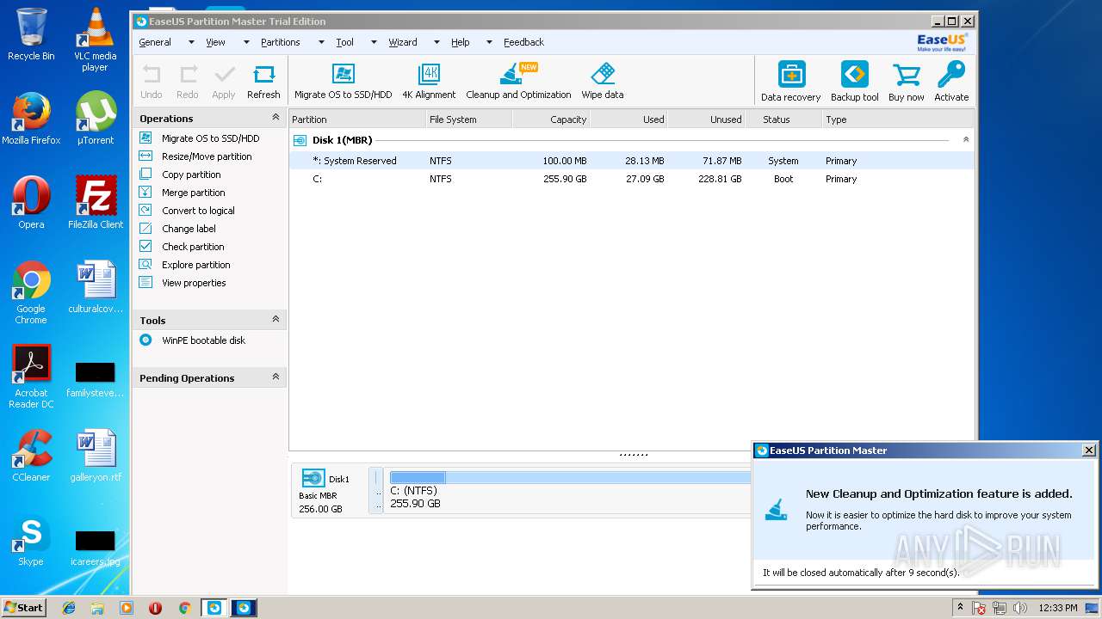Collapse the Disk 1(MBR) group
This screenshot has width=1102, height=619.
tap(965, 139)
